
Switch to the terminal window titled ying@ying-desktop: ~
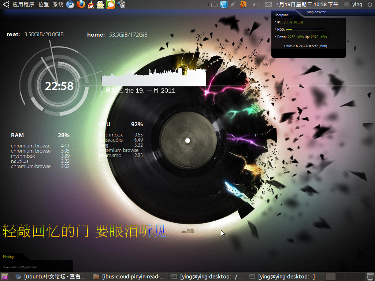pyautogui.click(x=285, y=277)
